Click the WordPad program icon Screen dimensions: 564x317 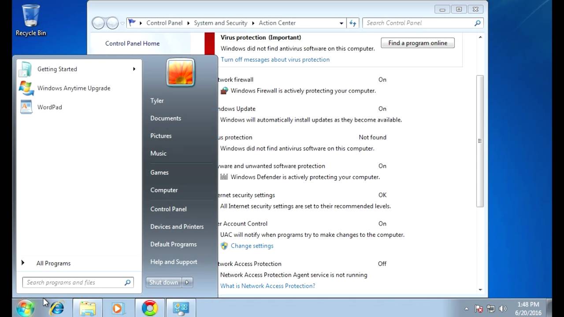click(x=26, y=107)
